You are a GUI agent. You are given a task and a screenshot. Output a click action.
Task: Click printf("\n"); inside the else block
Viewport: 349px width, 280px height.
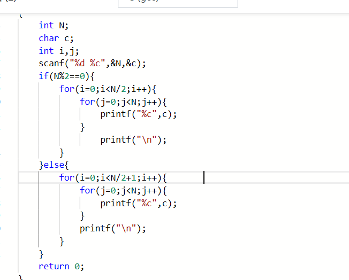click(113, 229)
